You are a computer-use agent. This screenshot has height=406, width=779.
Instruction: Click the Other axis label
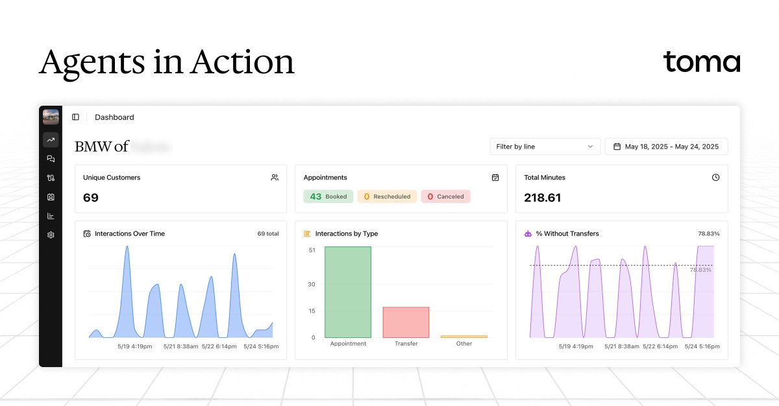[464, 344]
